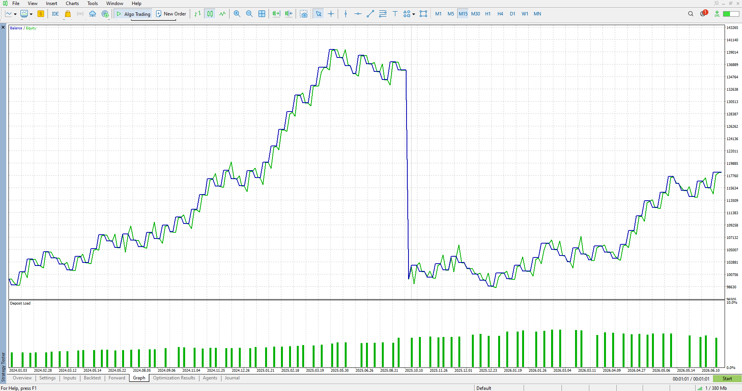
Task: Switch to the Agents tab
Action: 210,378
